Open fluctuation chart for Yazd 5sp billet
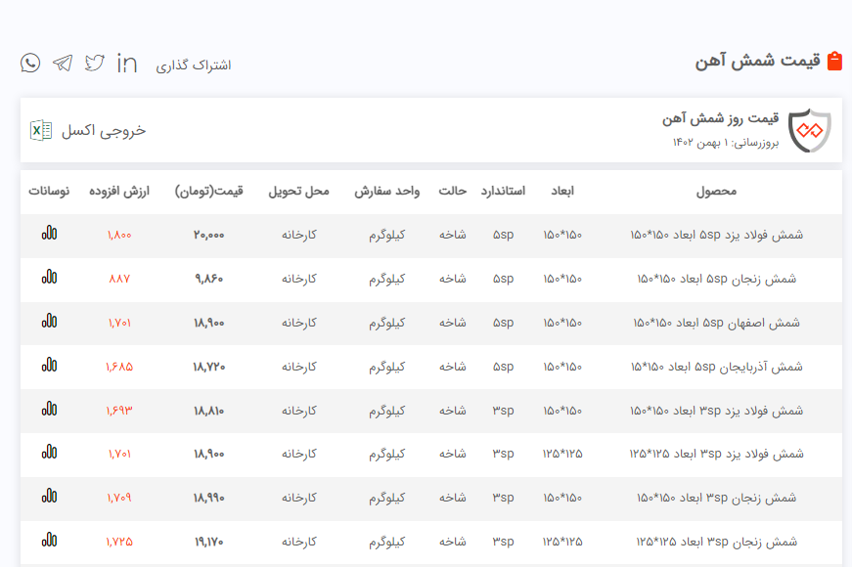The height and width of the screenshot is (567, 852). pyautogui.click(x=49, y=235)
